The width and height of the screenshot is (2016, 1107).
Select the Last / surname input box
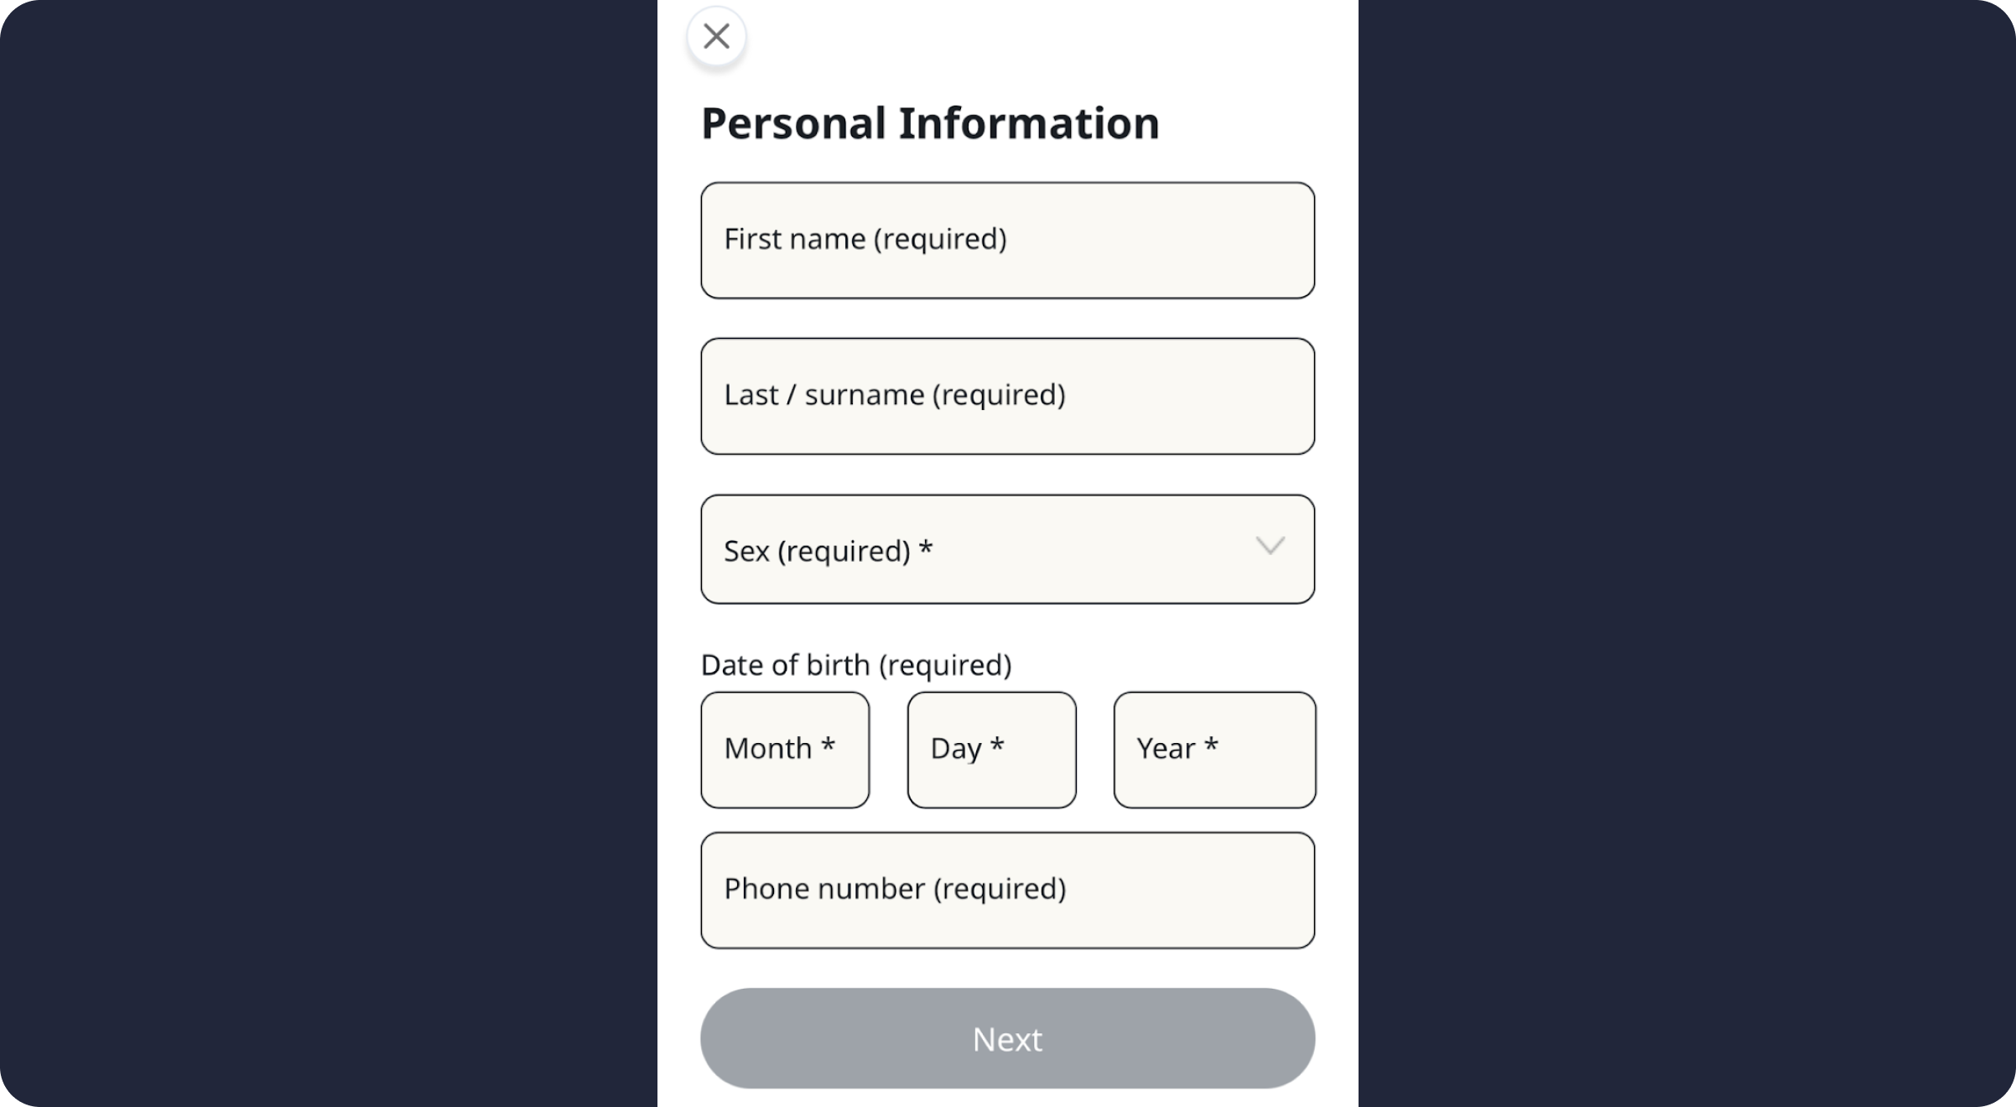1006,395
